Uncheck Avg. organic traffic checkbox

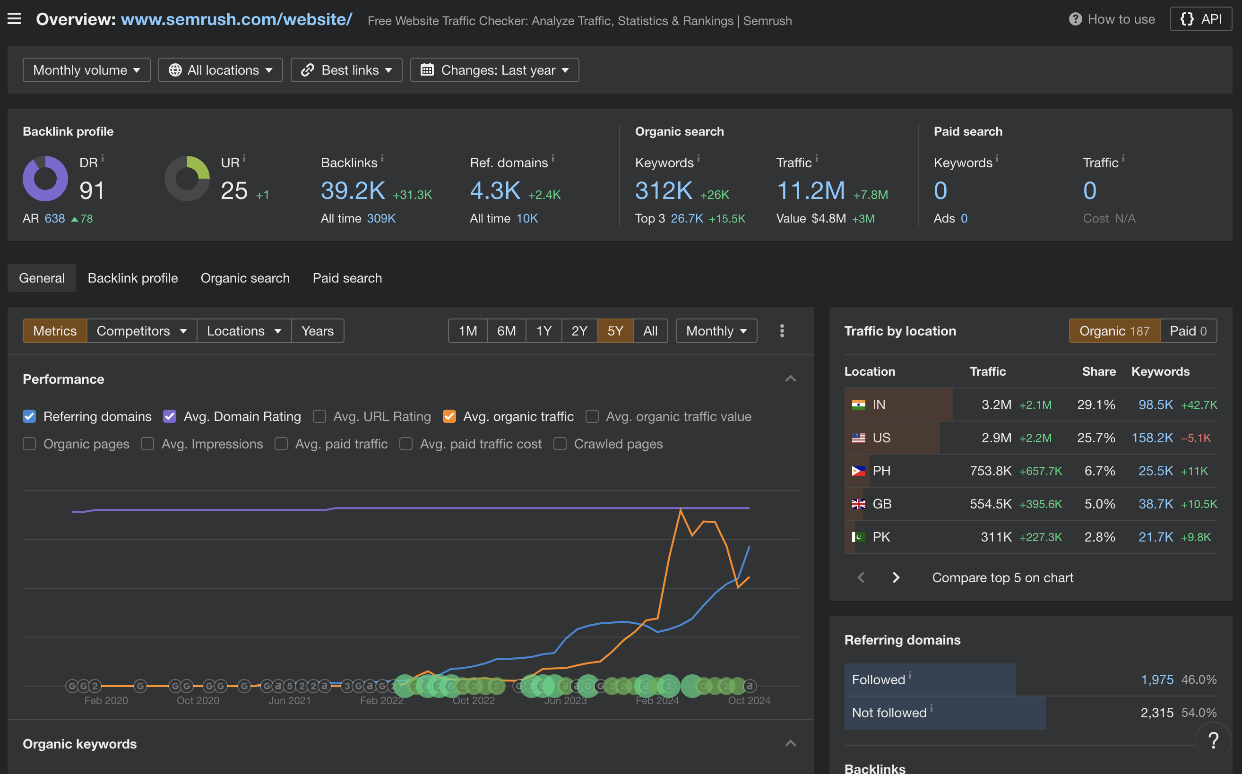click(x=449, y=416)
